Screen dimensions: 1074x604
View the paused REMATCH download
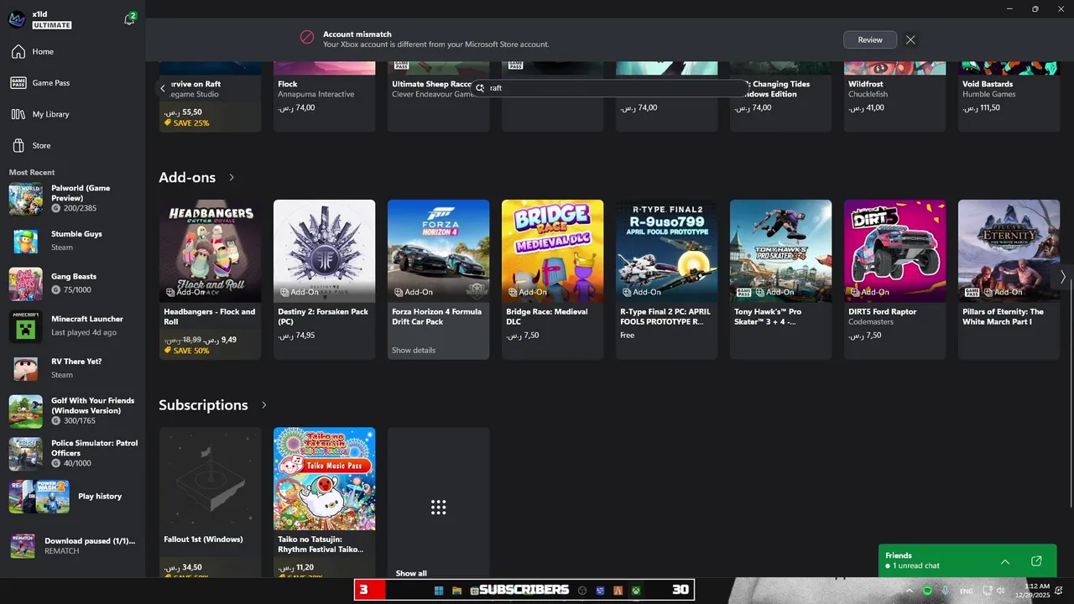point(72,546)
